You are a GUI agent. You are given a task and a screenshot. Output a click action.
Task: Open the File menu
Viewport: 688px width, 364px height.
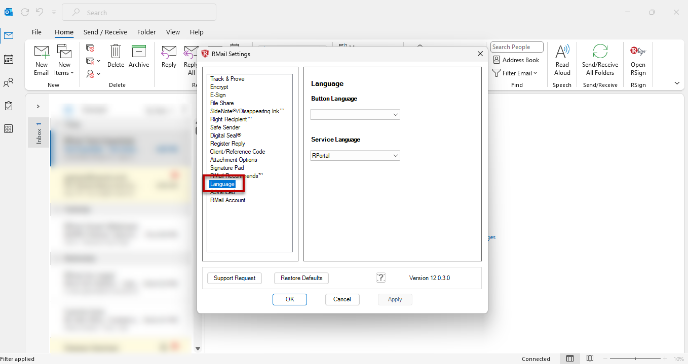36,32
